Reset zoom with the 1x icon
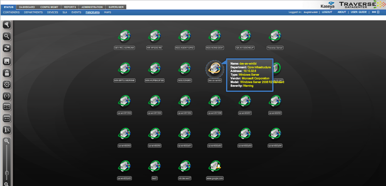The image size is (386, 186). click(x=7, y=129)
